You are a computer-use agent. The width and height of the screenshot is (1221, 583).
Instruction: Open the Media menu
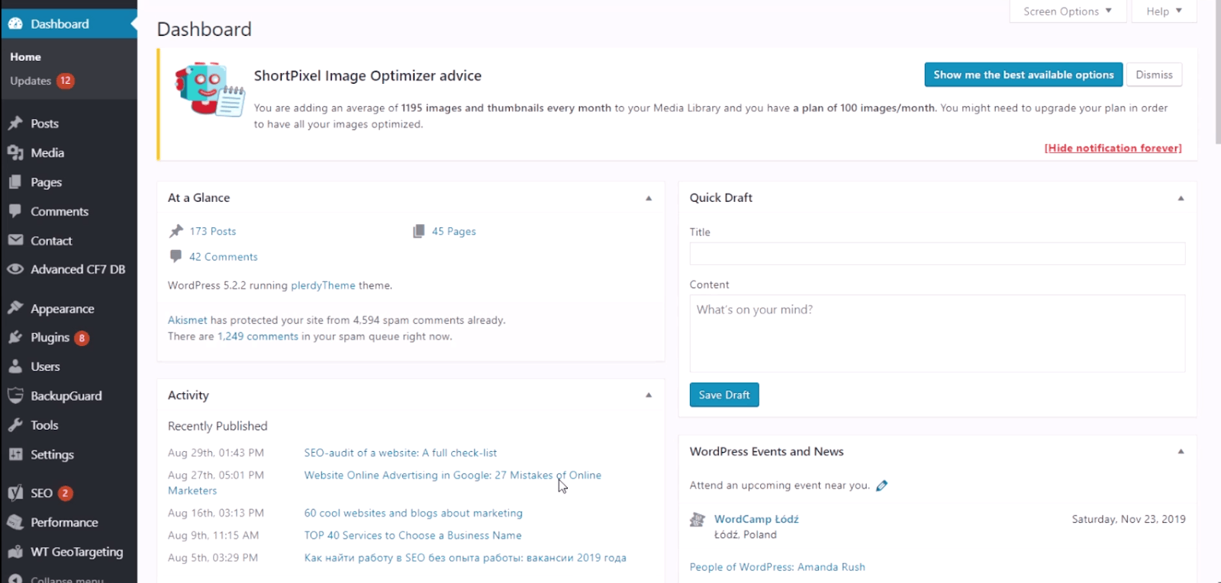(x=69, y=152)
